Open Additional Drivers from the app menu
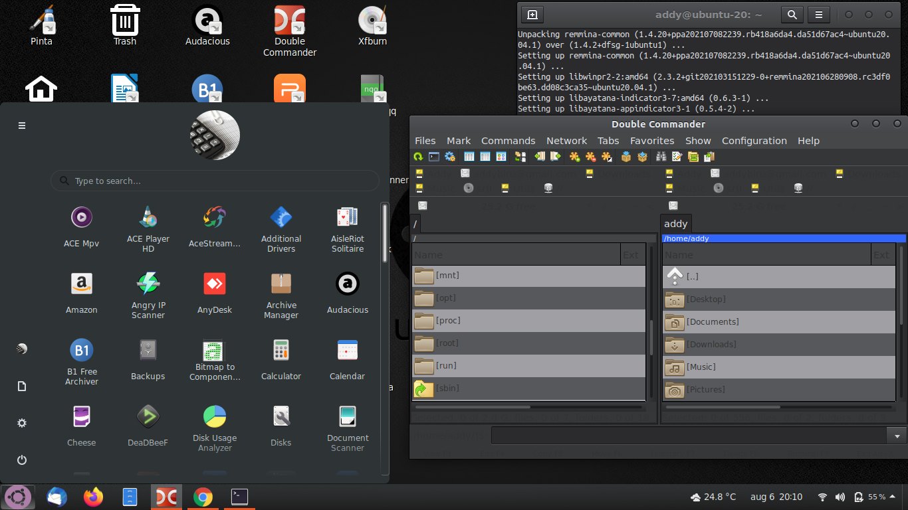The width and height of the screenshot is (908, 510). pyautogui.click(x=281, y=228)
